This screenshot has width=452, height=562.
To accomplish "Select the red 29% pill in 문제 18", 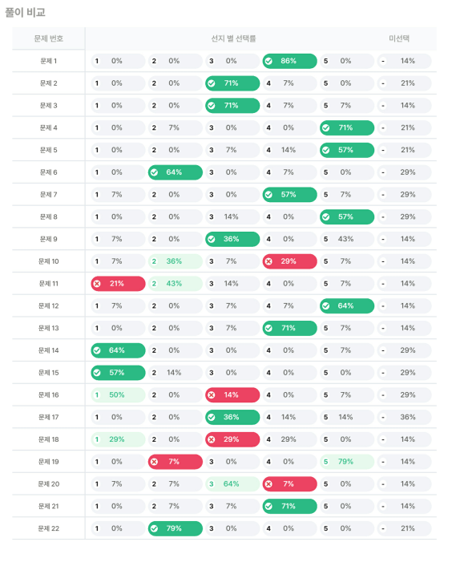I will [x=232, y=439].
